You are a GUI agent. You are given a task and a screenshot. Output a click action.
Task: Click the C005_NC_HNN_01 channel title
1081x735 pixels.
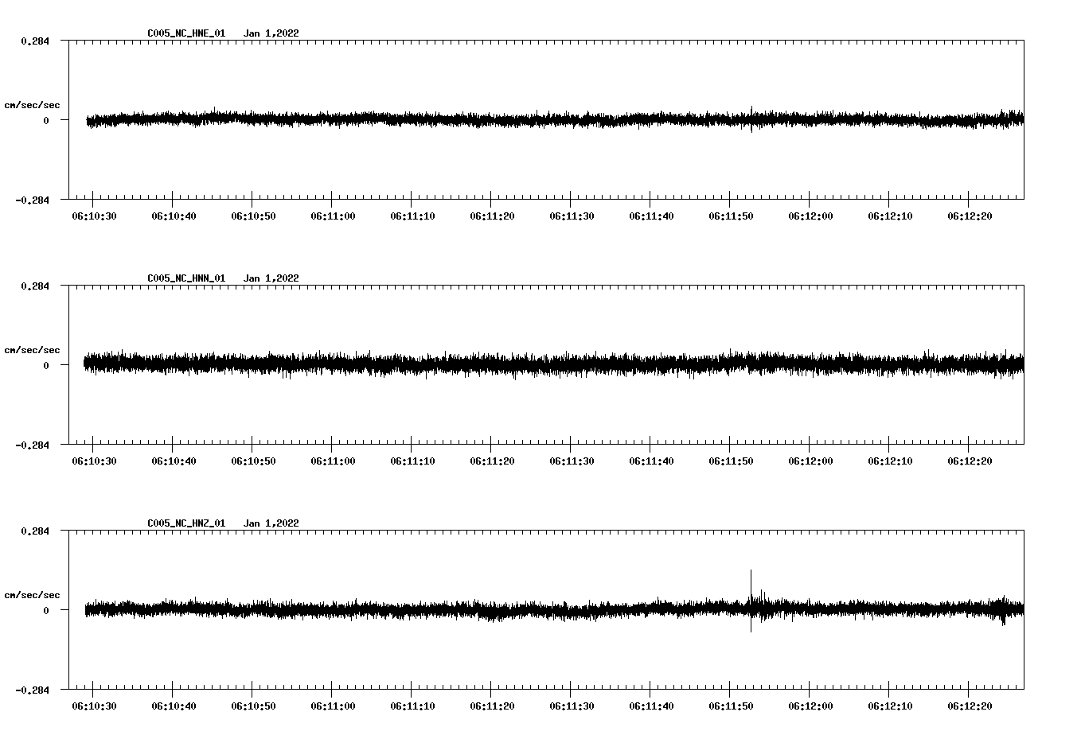pyautogui.click(x=186, y=278)
